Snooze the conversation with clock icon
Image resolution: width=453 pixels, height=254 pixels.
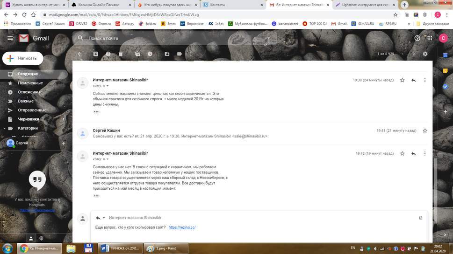tap(150, 54)
